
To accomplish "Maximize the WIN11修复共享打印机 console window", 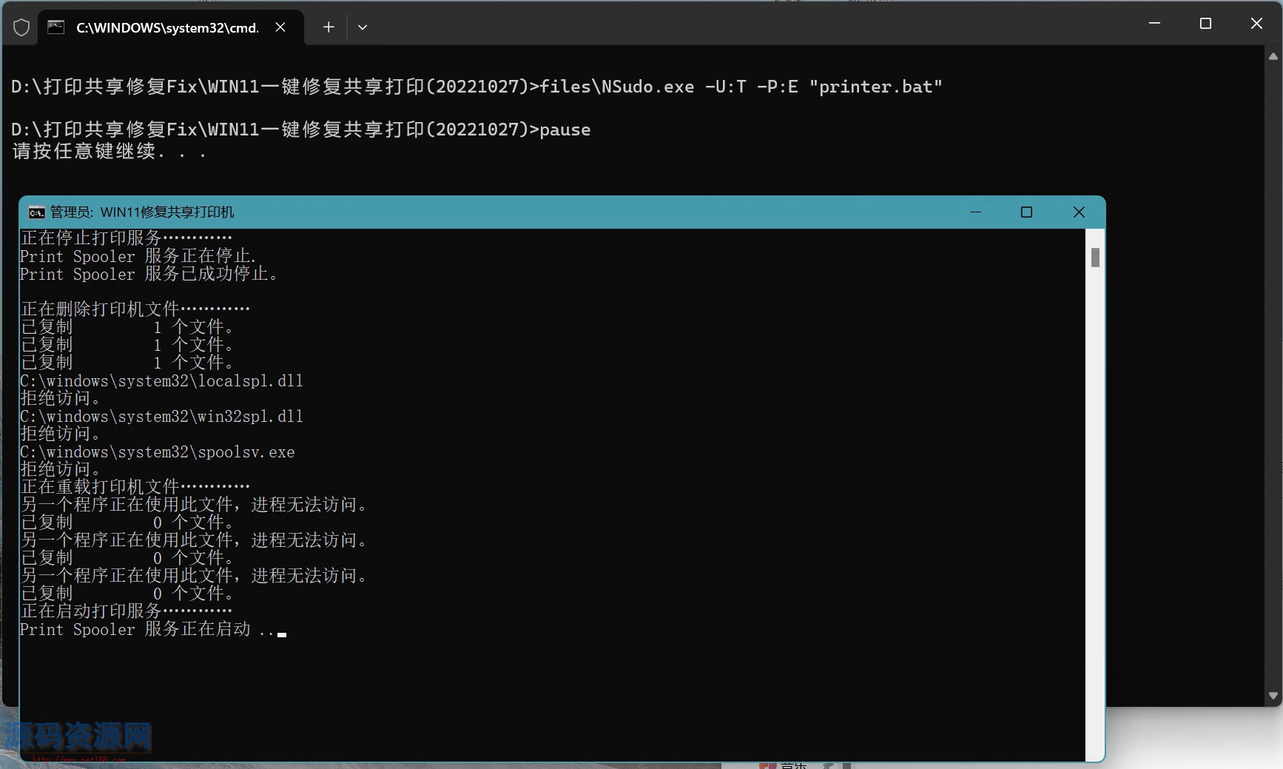I will 1026,212.
